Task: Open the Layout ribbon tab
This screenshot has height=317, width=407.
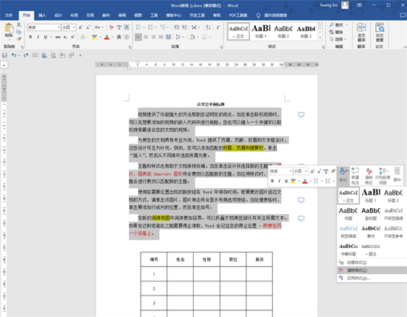Action: pos(74,16)
